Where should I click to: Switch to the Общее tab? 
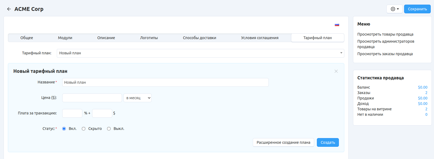click(27, 38)
